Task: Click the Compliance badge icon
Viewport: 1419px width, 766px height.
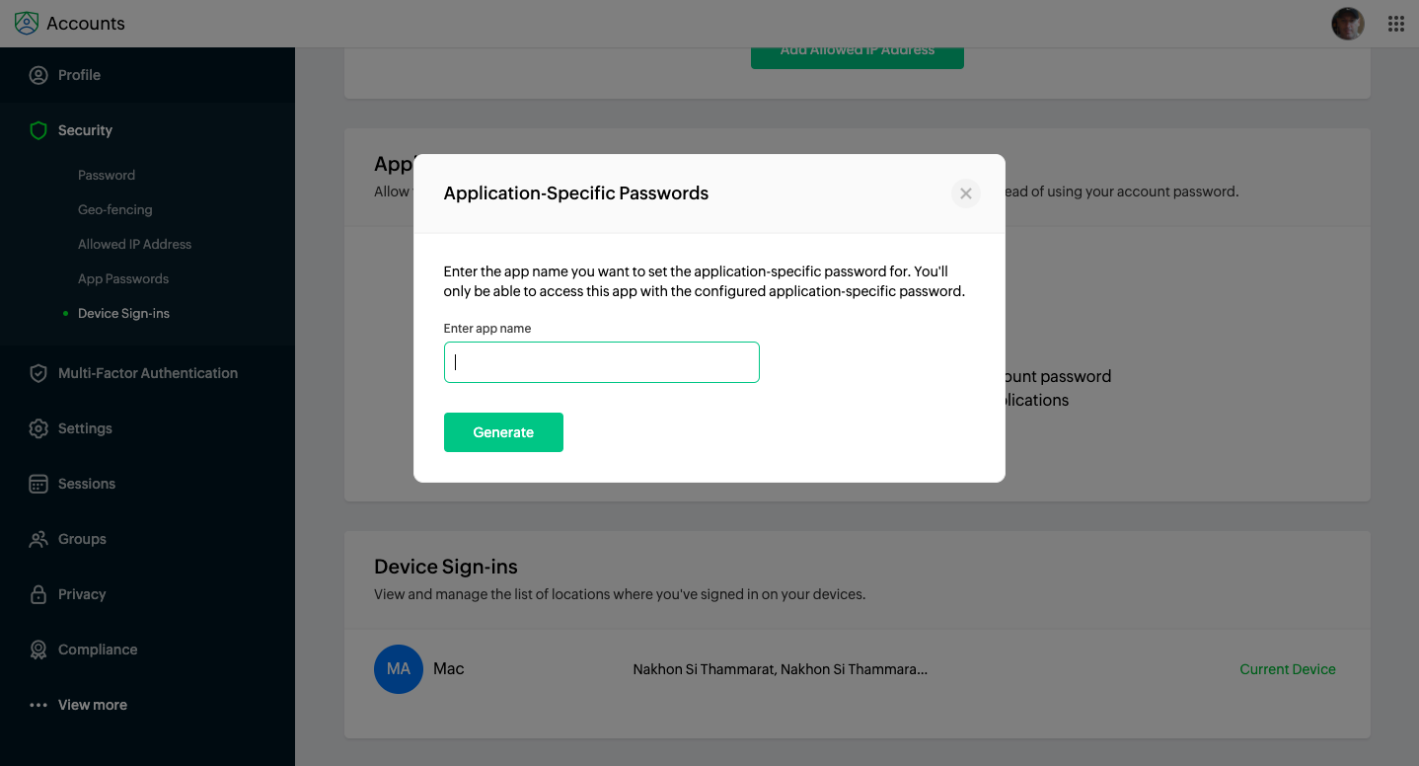Action: 38,650
